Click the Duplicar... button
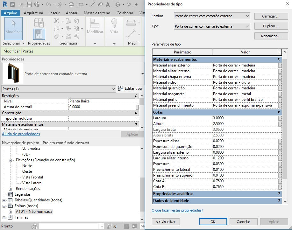Screen dimensions: 292x230 click(271, 26)
